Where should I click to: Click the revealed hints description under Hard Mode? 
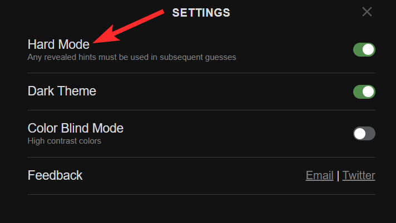132,57
